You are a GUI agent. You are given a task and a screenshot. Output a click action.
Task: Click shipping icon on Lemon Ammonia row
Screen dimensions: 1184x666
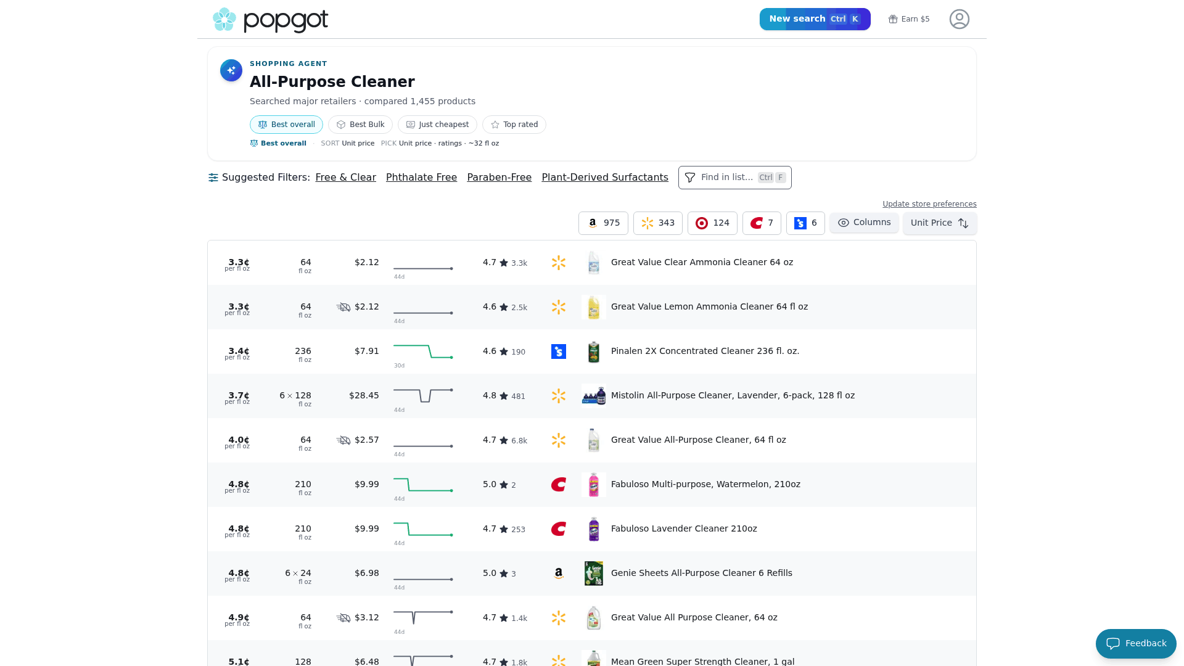[343, 307]
